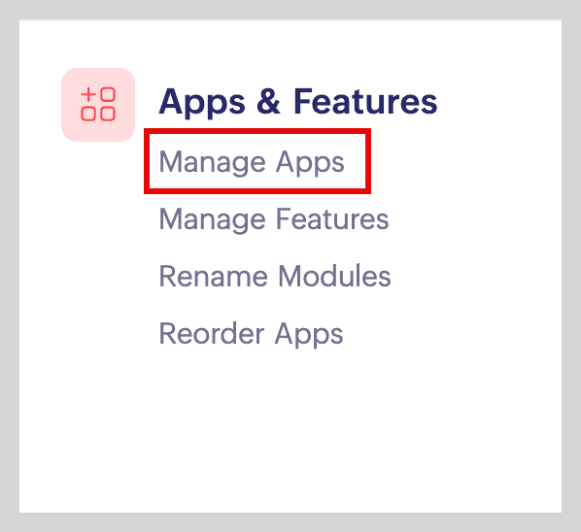Click the top-right square in the apps icon
Screen dimensions: 581x532
[x=108, y=94]
